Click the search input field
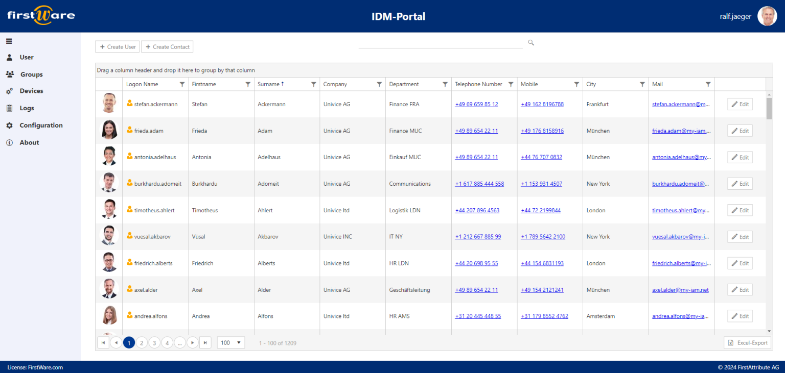785x373 pixels. pos(441,43)
